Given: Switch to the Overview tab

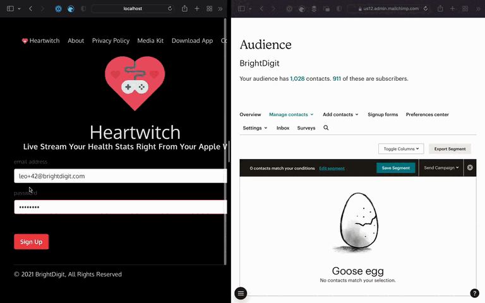Looking at the screenshot, I should point(250,114).
